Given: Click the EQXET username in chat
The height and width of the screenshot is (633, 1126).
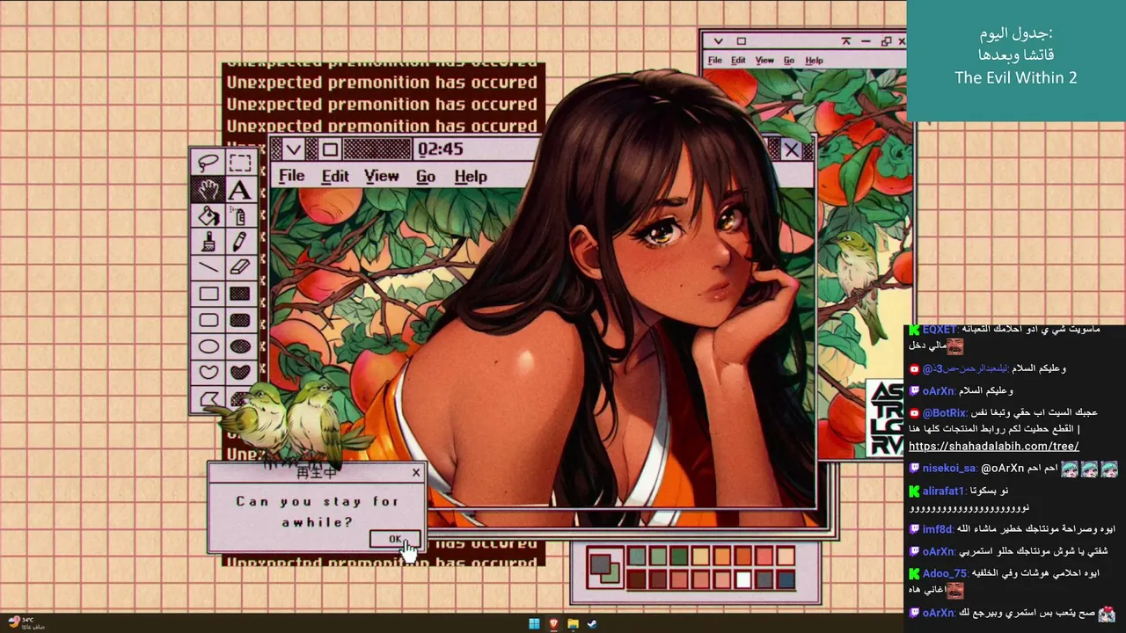Looking at the screenshot, I should (x=939, y=330).
